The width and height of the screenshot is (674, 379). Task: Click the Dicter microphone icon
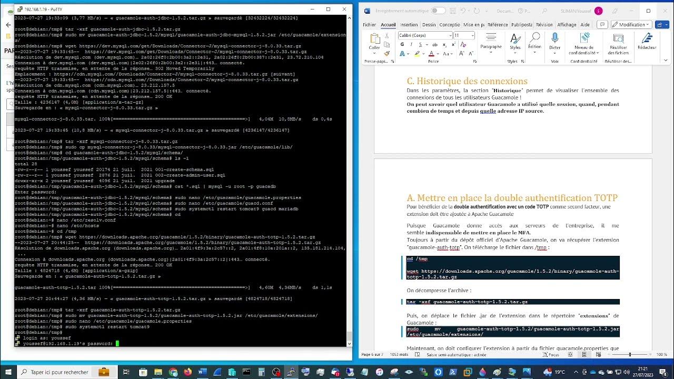click(554, 38)
